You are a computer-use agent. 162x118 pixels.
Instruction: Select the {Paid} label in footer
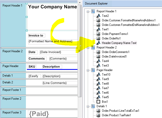(39, 114)
